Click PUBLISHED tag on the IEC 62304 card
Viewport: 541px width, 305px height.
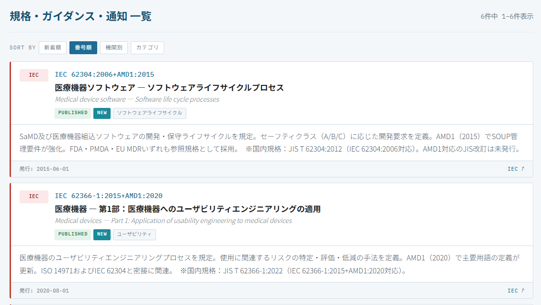coord(73,113)
